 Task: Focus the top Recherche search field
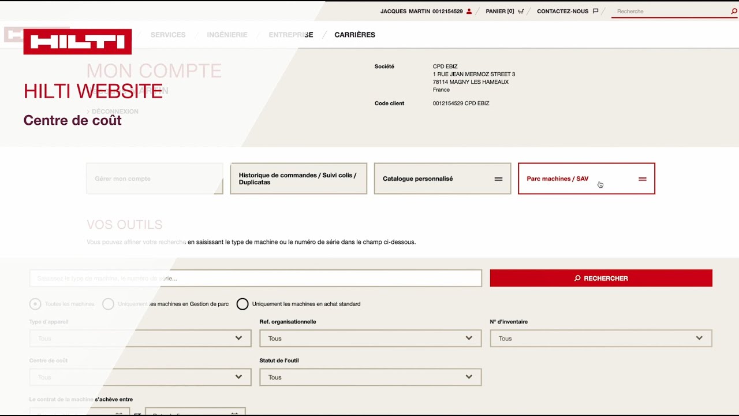pos(670,11)
